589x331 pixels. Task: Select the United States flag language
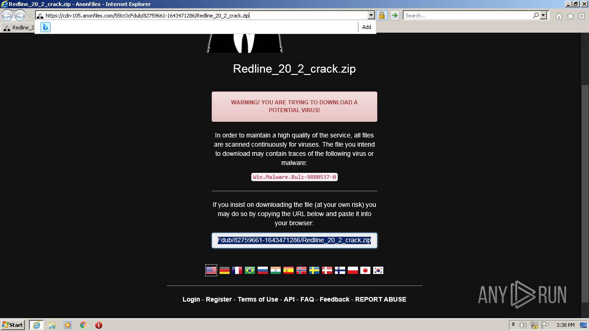[211, 270]
